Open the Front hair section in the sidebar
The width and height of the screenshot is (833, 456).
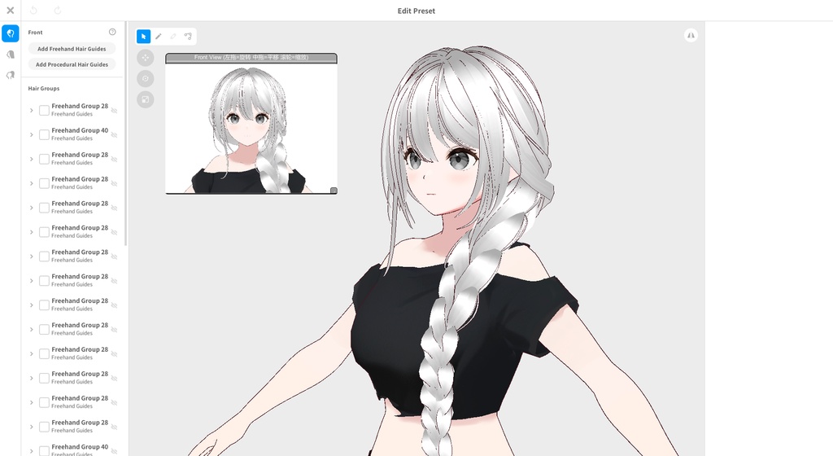[10, 33]
